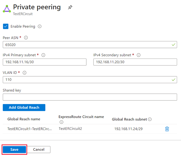181x155 pixels.
Task: Toggle the Enable Peering checkbox
Action: (6, 26)
